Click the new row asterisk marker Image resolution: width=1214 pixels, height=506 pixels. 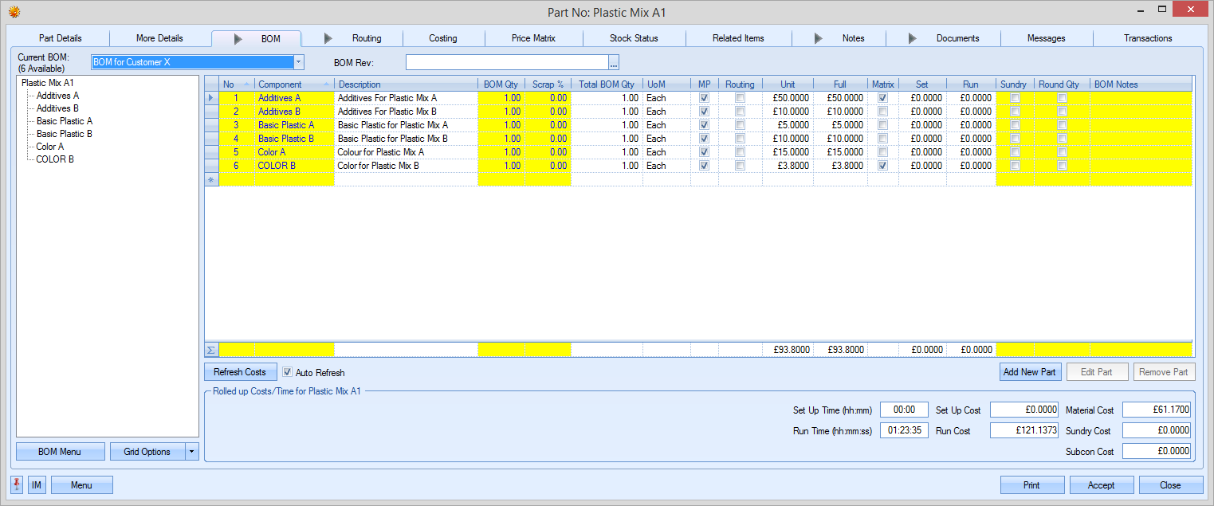click(x=211, y=180)
